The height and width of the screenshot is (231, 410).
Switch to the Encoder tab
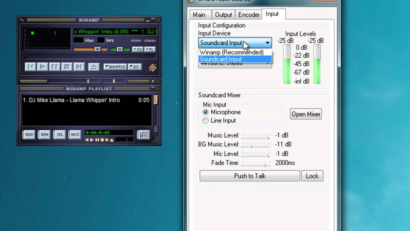[x=249, y=15]
